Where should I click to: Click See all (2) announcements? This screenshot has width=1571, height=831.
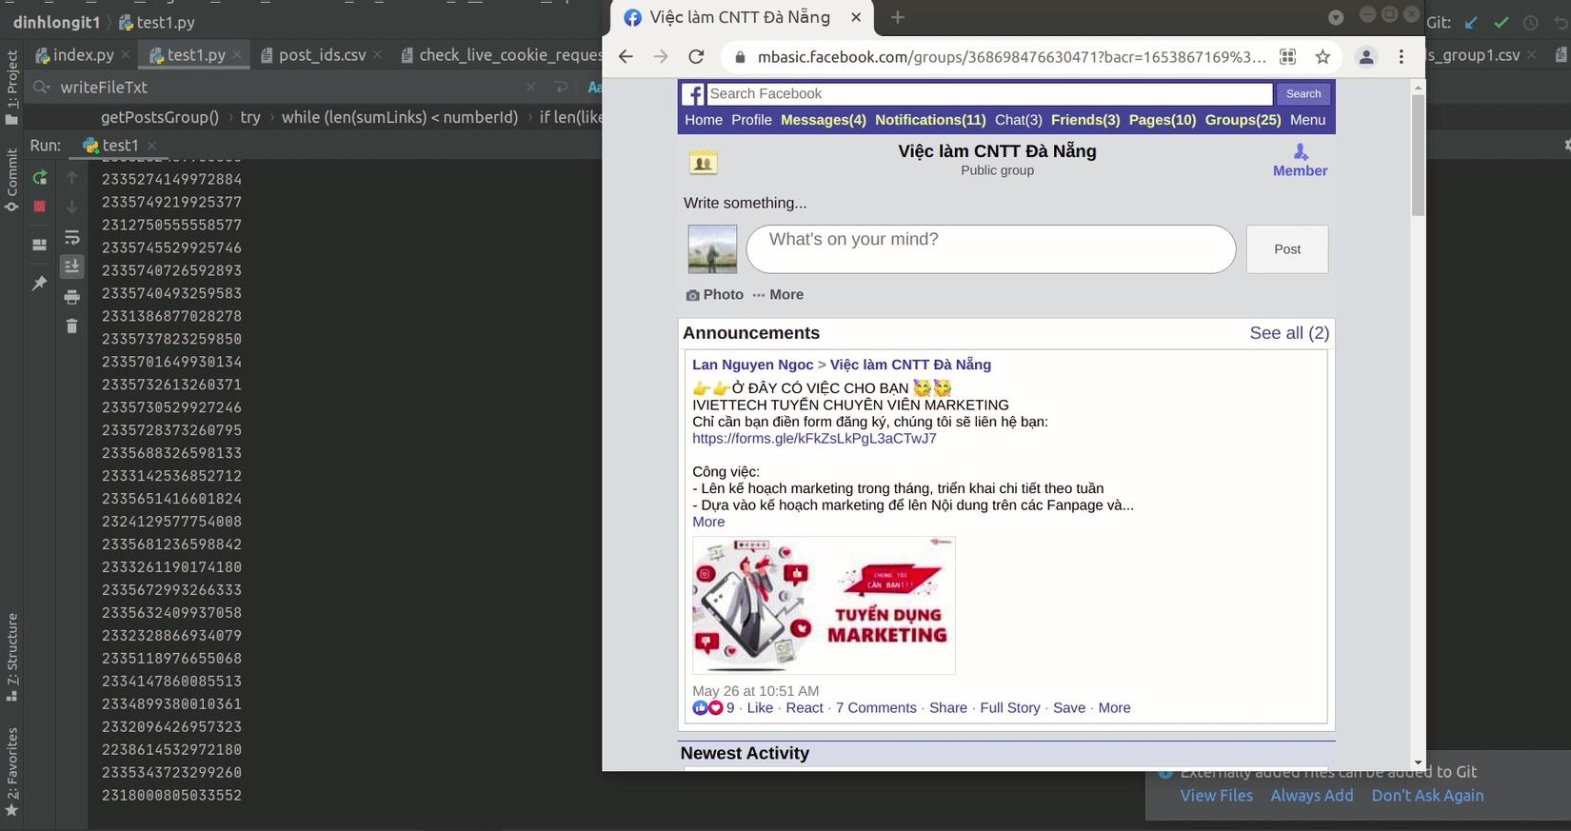coord(1289,333)
